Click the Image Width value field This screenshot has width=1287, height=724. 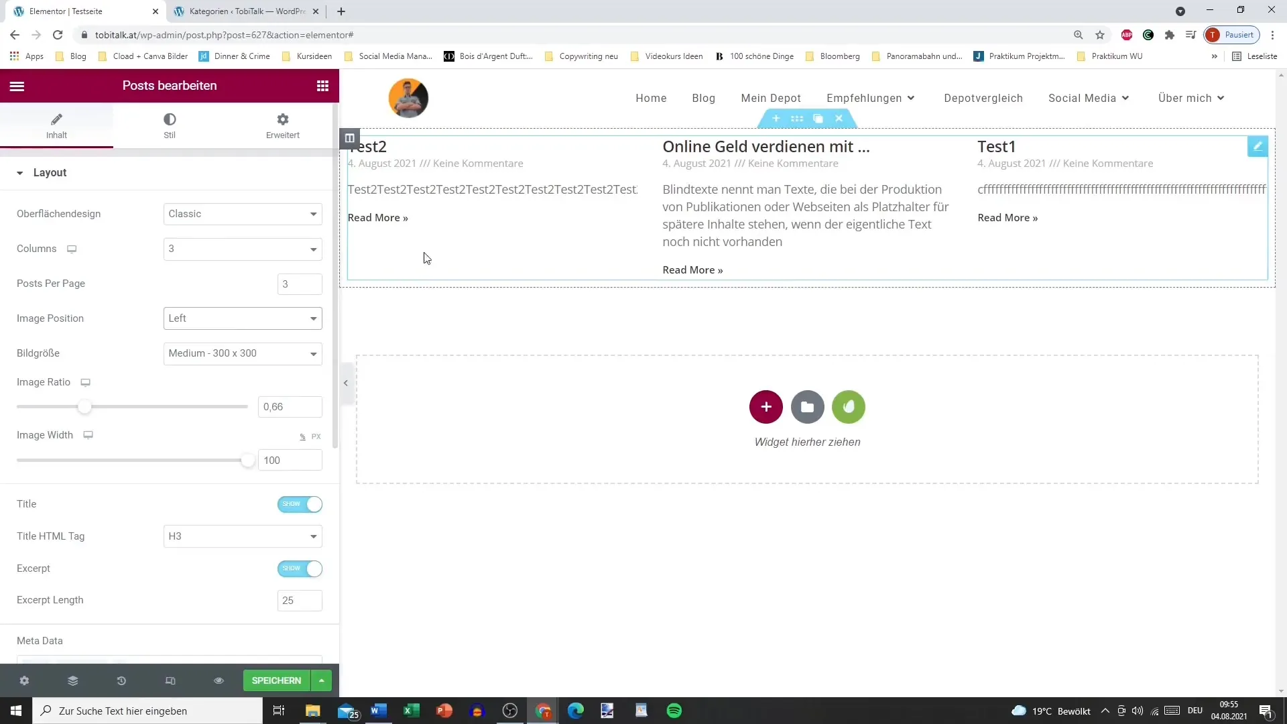pyautogui.click(x=290, y=461)
